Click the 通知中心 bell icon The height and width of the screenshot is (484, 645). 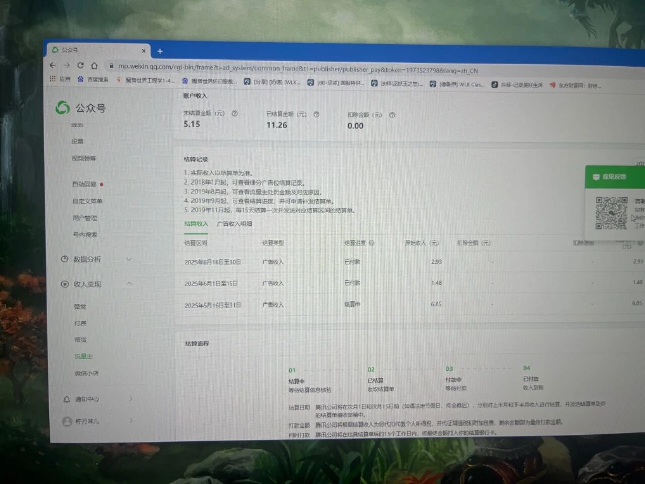click(67, 399)
